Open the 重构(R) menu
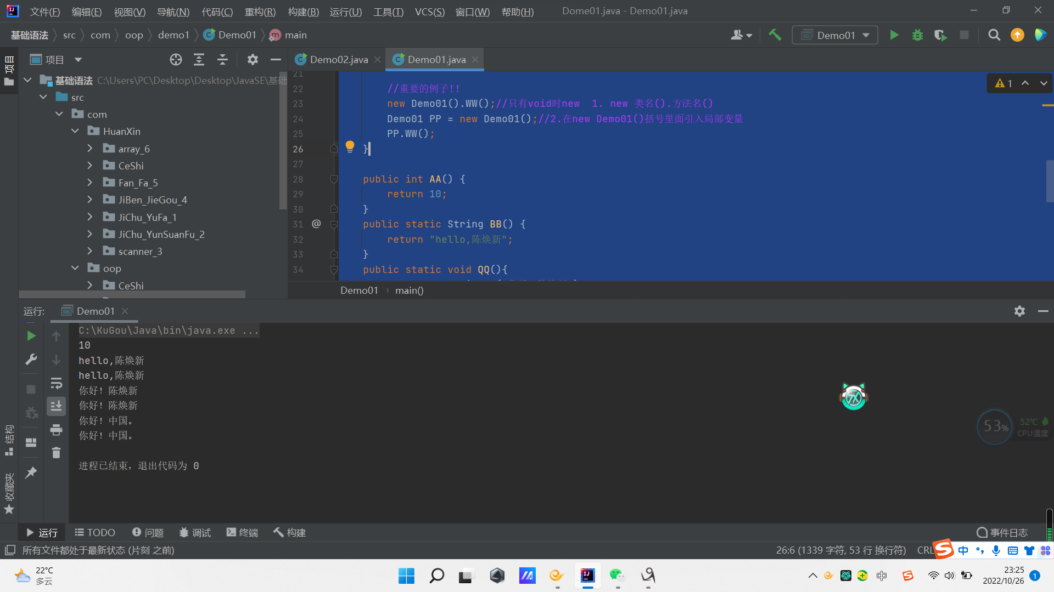This screenshot has height=592, width=1054. pyautogui.click(x=260, y=12)
